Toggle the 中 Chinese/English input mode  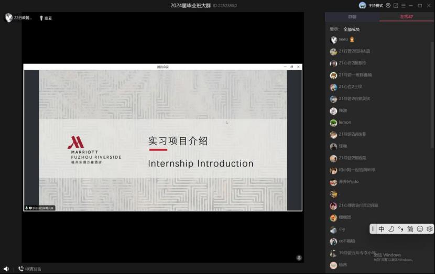[x=381, y=229]
